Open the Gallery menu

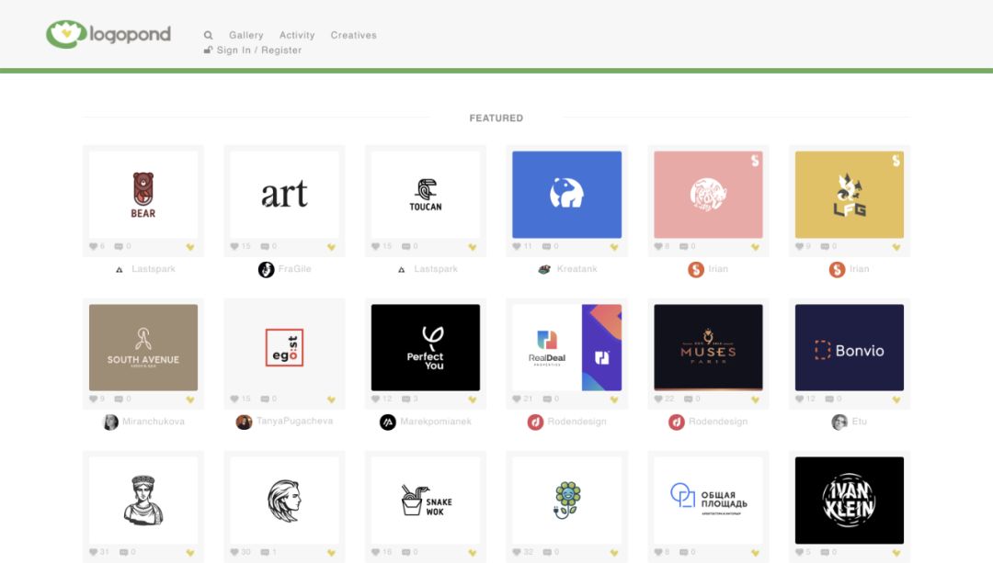tap(246, 35)
